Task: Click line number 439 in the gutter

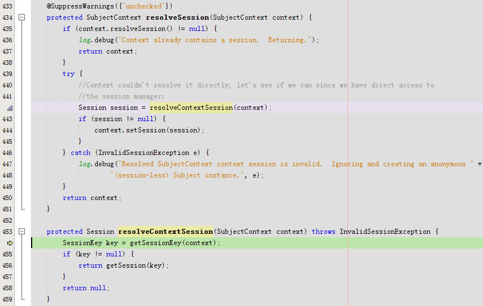Action: tap(7, 74)
